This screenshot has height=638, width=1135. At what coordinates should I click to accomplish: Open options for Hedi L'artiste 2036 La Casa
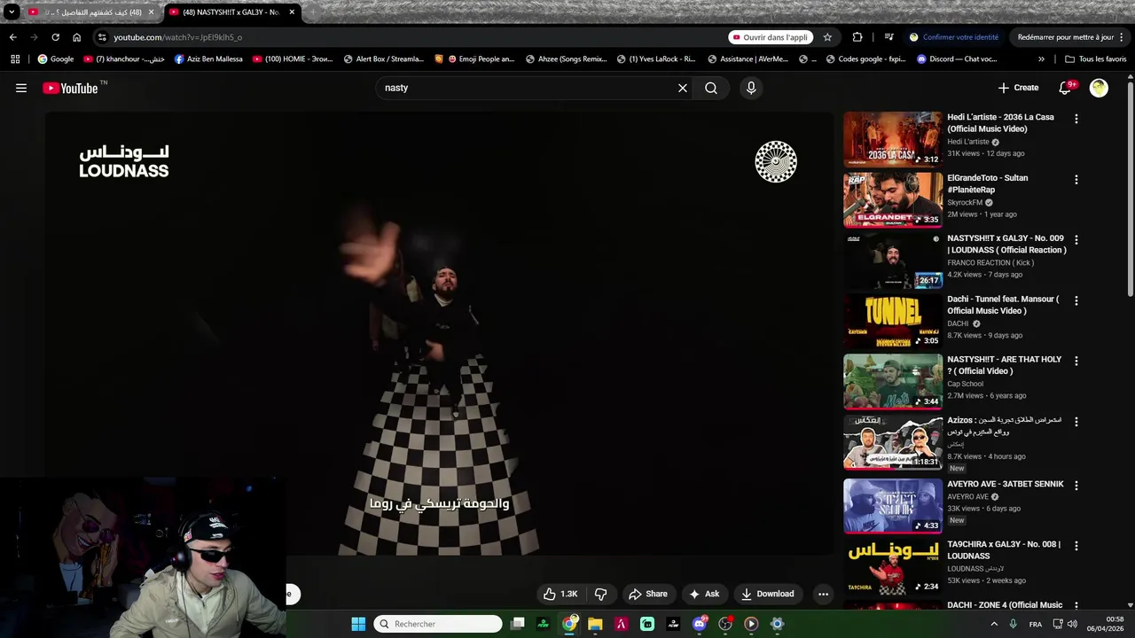click(1076, 119)
